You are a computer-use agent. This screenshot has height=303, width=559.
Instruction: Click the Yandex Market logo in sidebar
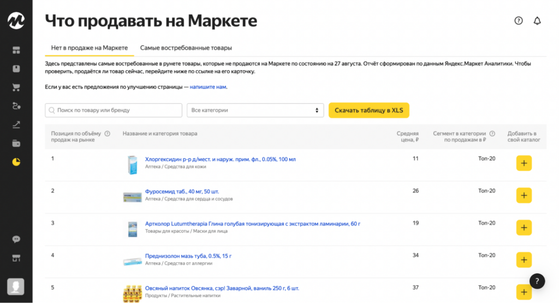point(16,21)
